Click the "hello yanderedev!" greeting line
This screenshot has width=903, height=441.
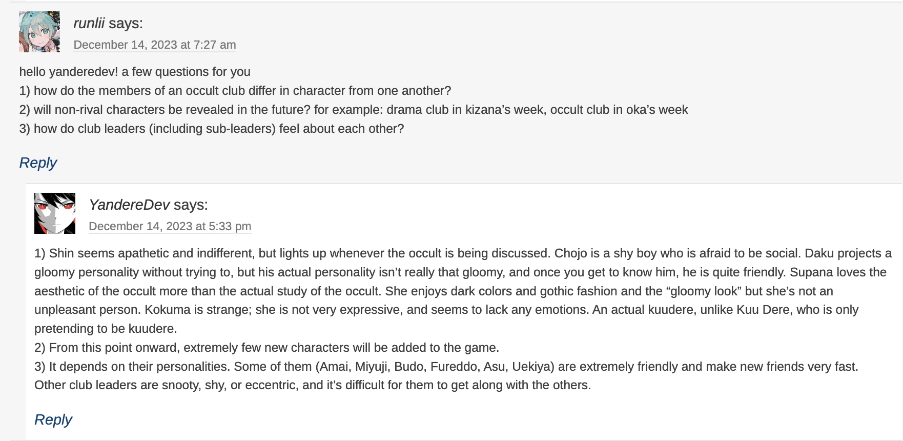click(135, 72)
